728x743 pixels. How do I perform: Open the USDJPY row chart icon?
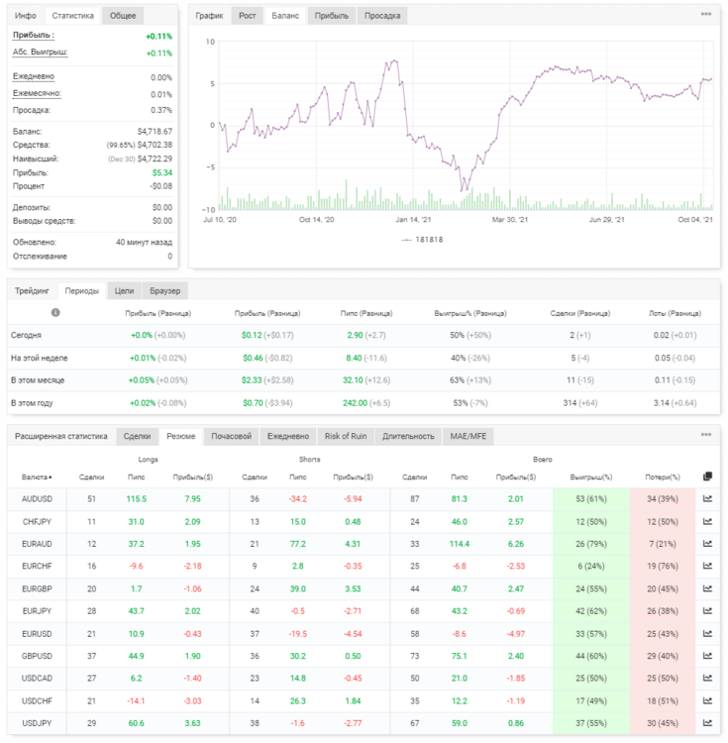pos(707,723)
